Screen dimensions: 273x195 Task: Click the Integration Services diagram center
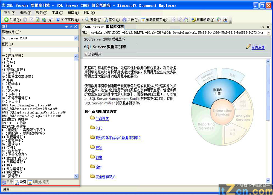point(222,112)
